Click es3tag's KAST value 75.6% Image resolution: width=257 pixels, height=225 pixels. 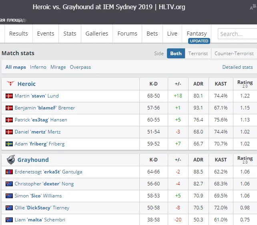click(x=221, y=120)
